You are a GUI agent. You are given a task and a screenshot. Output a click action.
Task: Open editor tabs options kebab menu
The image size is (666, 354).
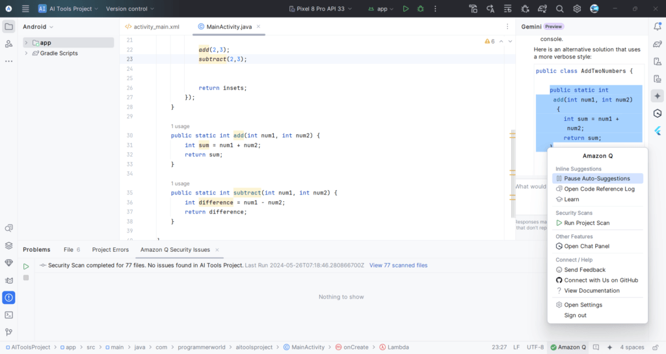coord(507,26)
